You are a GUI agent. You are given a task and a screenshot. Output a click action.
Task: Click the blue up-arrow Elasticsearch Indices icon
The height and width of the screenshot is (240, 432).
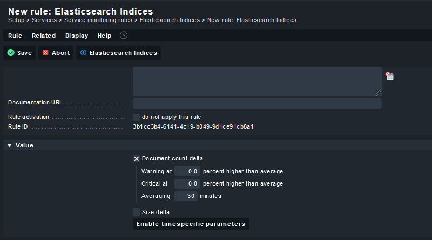(83, 52)
